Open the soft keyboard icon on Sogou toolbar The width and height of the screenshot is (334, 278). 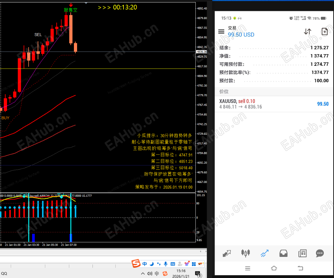(x=173, y=264)
